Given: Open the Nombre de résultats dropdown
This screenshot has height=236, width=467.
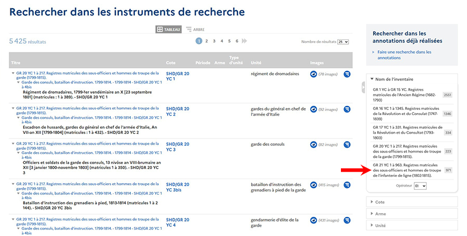Looking at the screenshot, I should coord(343,41).
